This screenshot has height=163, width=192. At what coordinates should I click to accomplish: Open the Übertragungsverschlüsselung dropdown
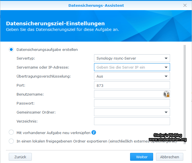click(132, 76)
